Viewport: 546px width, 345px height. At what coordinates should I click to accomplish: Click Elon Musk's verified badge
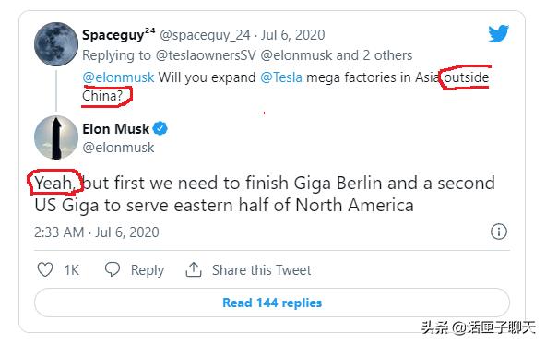click(x=160, y=128)
